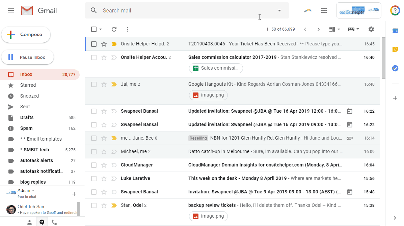Refresh the inbox
This screenshot has width=404, height=226.
[x=114, y=29]
